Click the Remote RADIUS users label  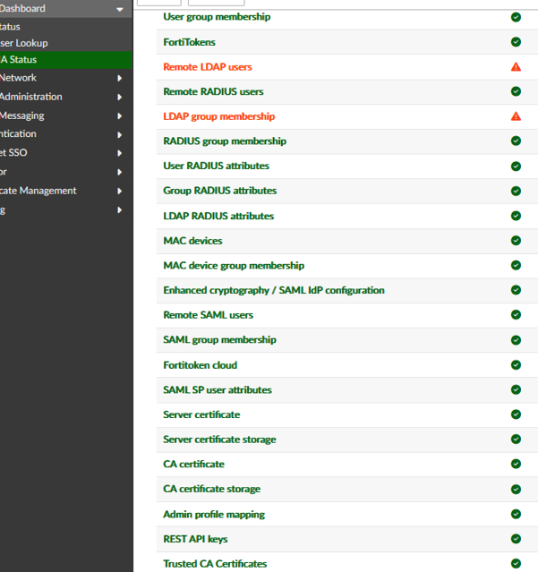tap(213, 91)
